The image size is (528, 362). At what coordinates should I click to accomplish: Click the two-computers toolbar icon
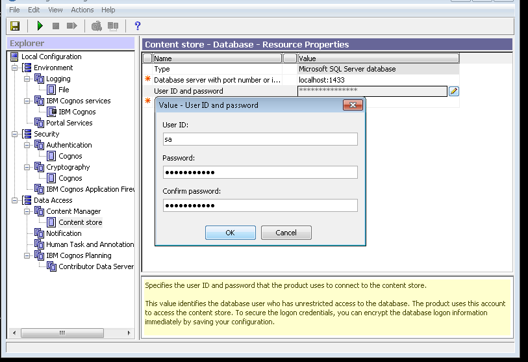113,26
